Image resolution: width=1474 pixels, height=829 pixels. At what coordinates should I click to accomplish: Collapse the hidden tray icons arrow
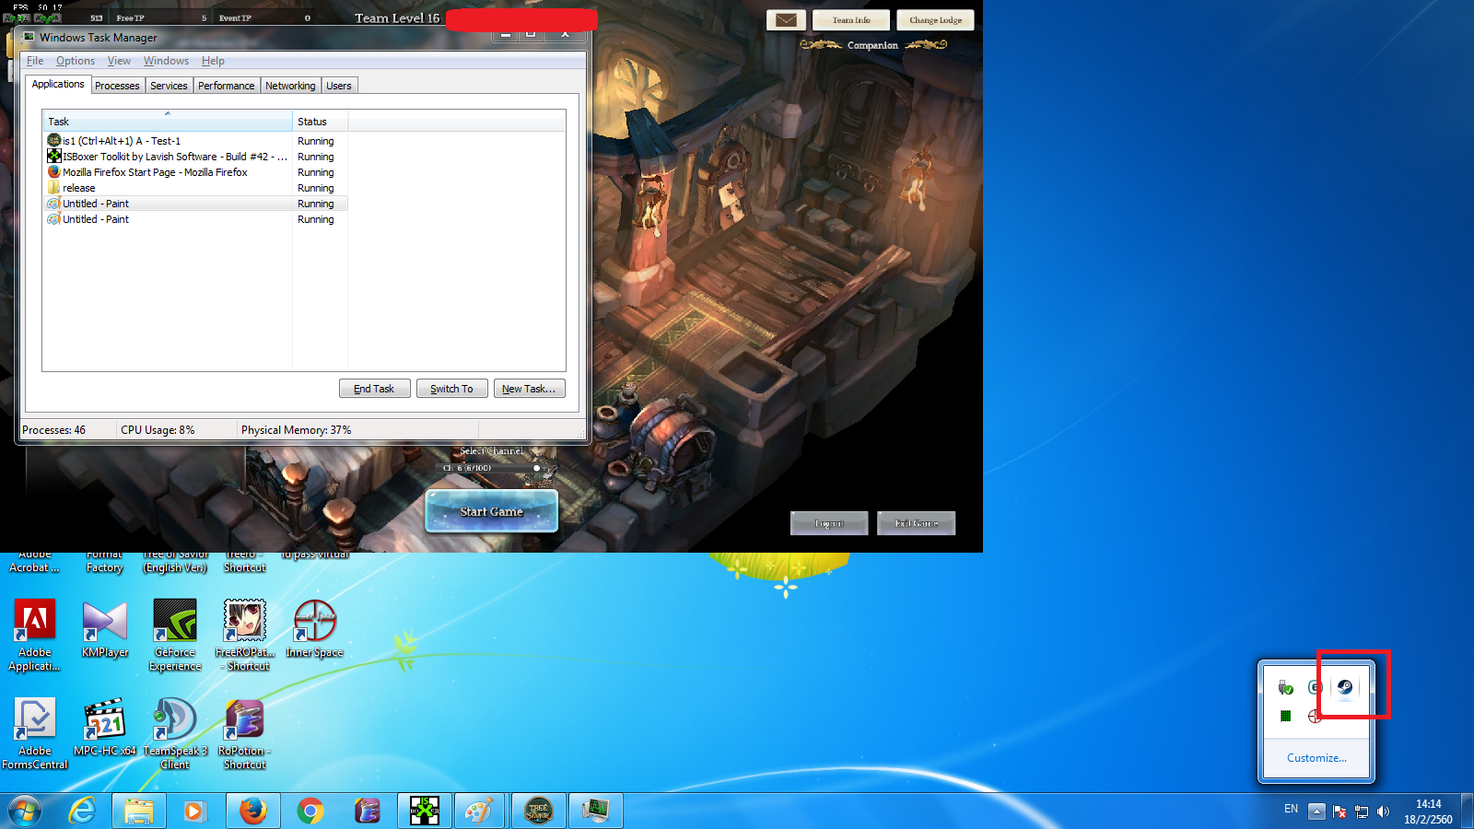(1316, 811)
